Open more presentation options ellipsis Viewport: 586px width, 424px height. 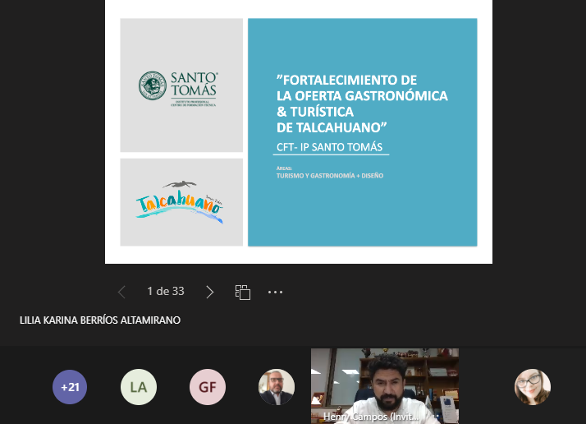pos(275,292)
